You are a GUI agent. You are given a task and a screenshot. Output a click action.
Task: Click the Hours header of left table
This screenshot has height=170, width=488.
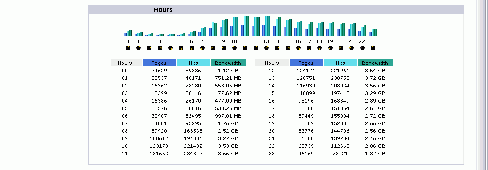coord(127,63)
